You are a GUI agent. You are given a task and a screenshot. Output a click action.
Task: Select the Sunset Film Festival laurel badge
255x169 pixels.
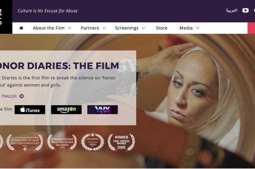(62, 142)
